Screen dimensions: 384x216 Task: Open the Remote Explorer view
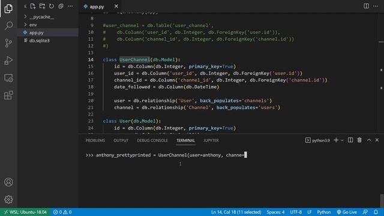click(8, 78)
